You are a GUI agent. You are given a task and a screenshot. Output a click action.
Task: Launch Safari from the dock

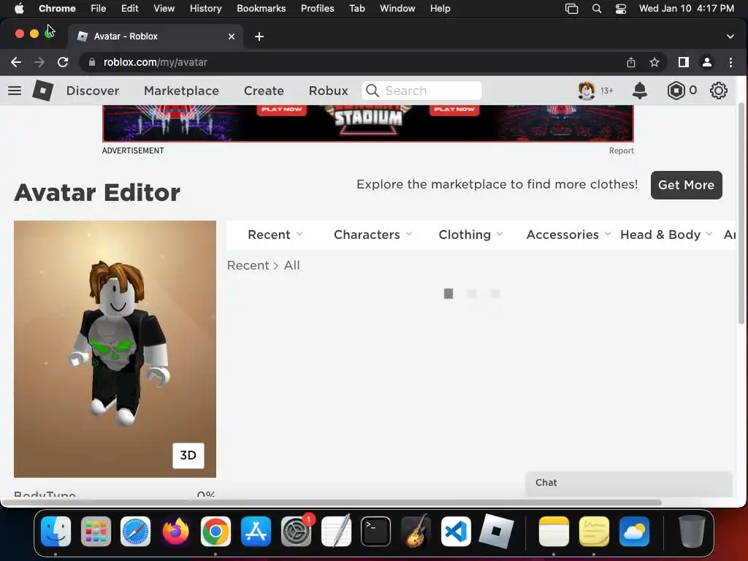(x=135, y=531)
